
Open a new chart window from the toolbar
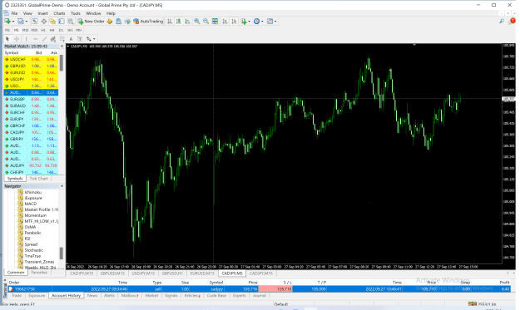[x=7, y=22]
